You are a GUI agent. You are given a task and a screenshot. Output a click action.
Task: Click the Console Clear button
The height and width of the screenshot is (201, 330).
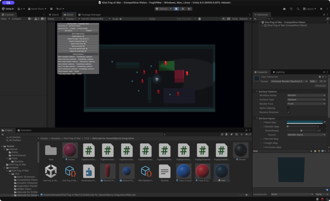(4, 19)
